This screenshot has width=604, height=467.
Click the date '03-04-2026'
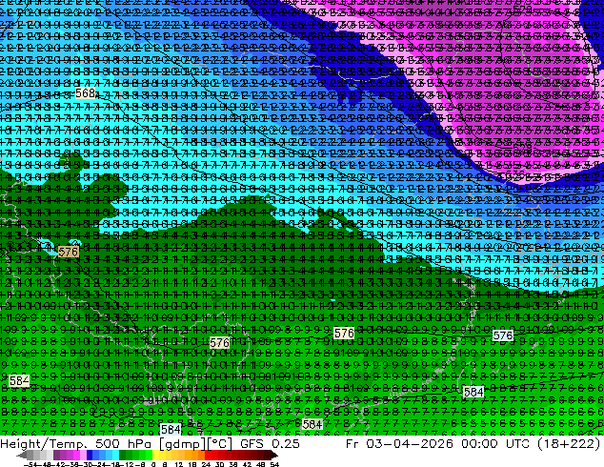(x=410, y=443)
